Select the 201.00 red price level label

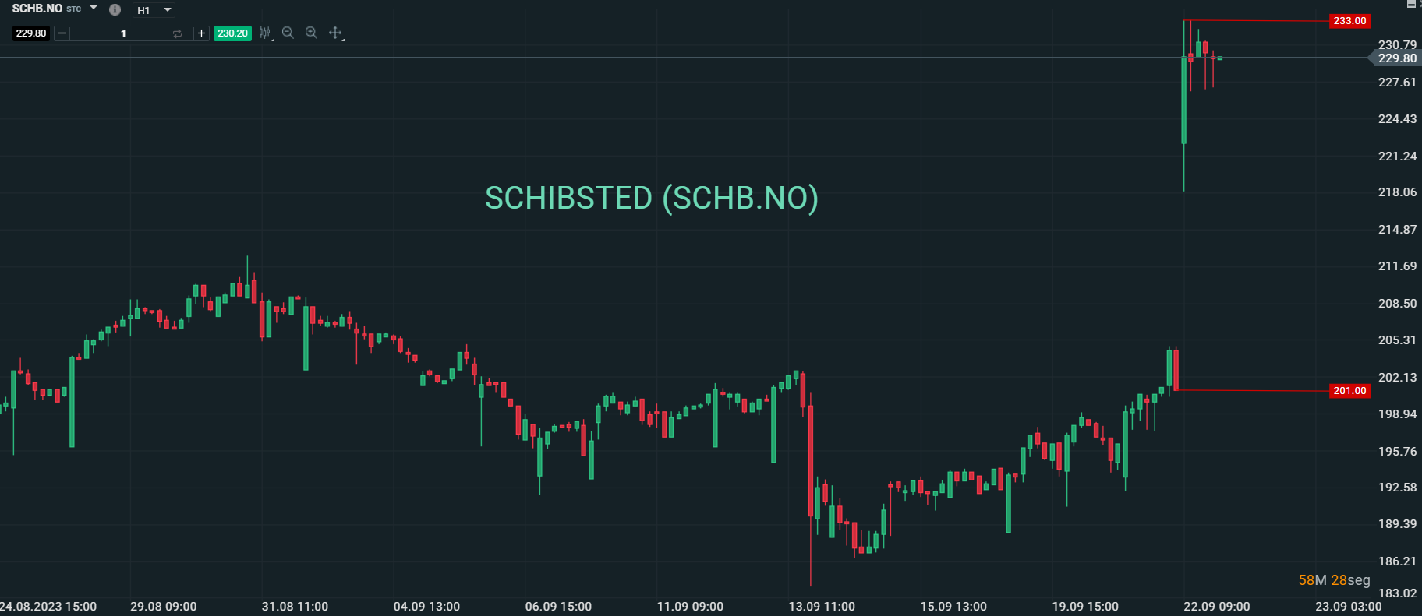pos(1349,391)
